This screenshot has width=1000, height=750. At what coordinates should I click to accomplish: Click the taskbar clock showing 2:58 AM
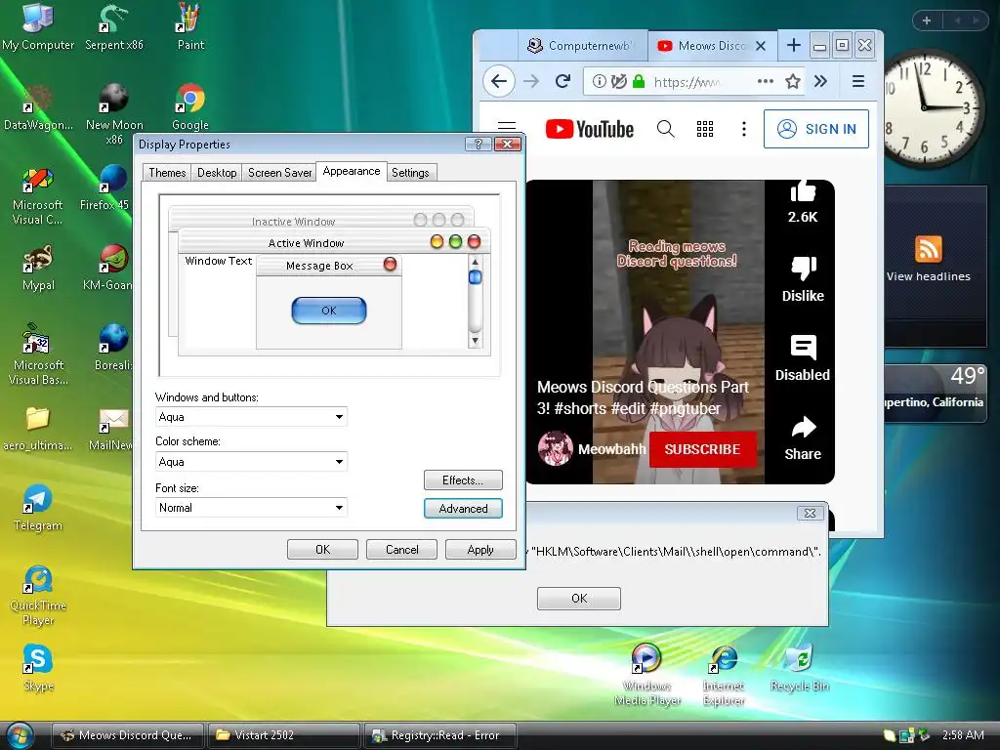click(x=962, y=734)
